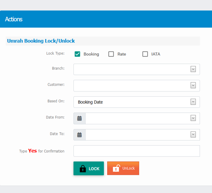Click the Umrah Booking Lock/Unlock section title
Screen dimensions: 212x193
click(41, 41)
